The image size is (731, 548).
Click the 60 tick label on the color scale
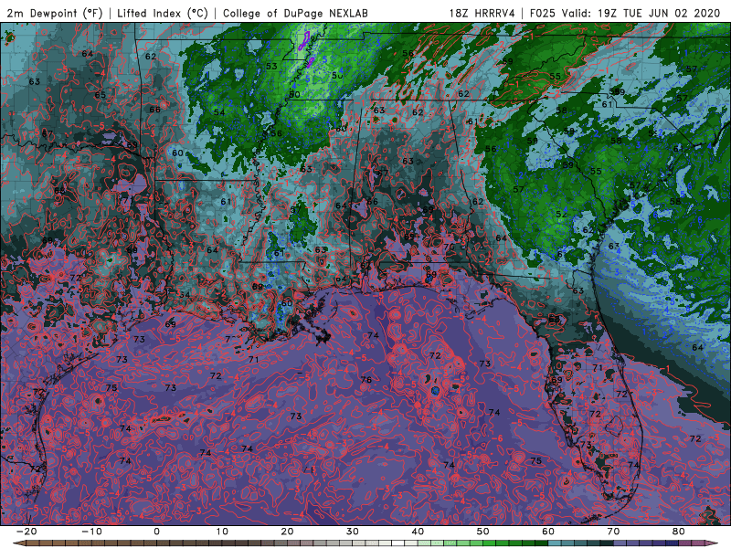tap(548, 532)
